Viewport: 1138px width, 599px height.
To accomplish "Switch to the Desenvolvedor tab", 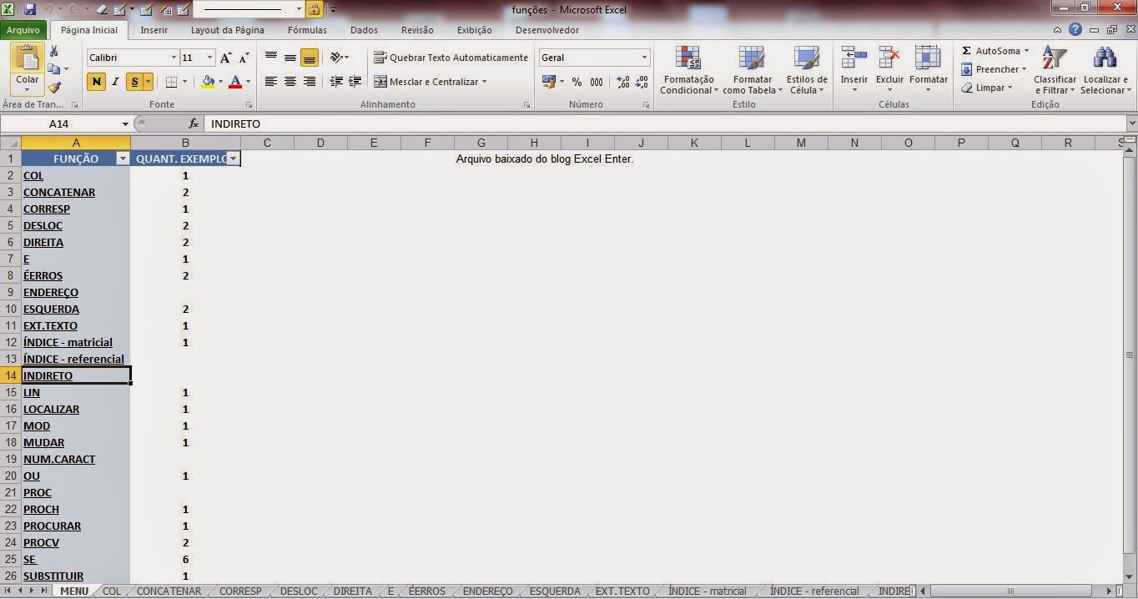I will [x=547, y=30].
